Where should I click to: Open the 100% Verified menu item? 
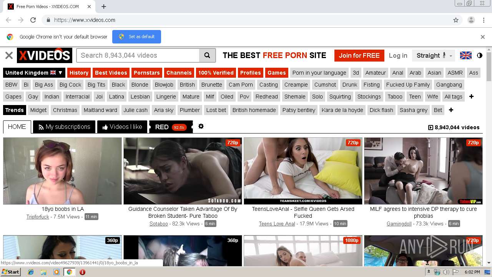pos(216,73)
